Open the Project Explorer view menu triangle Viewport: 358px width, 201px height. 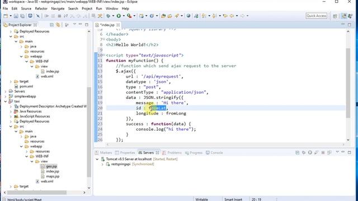[74, 25]
